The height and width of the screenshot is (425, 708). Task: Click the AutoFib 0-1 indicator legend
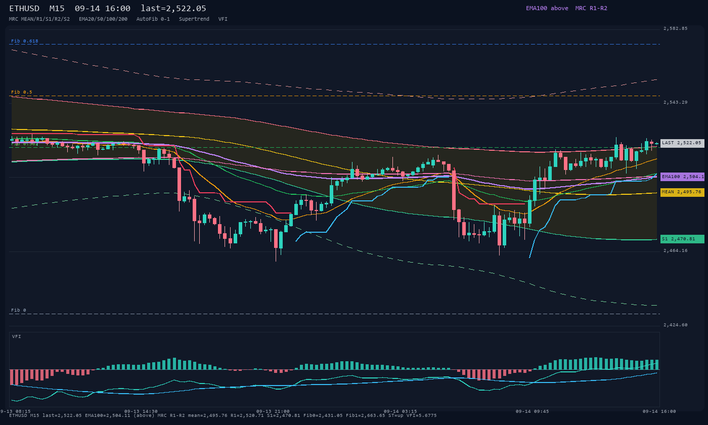(x=153, y=19)
